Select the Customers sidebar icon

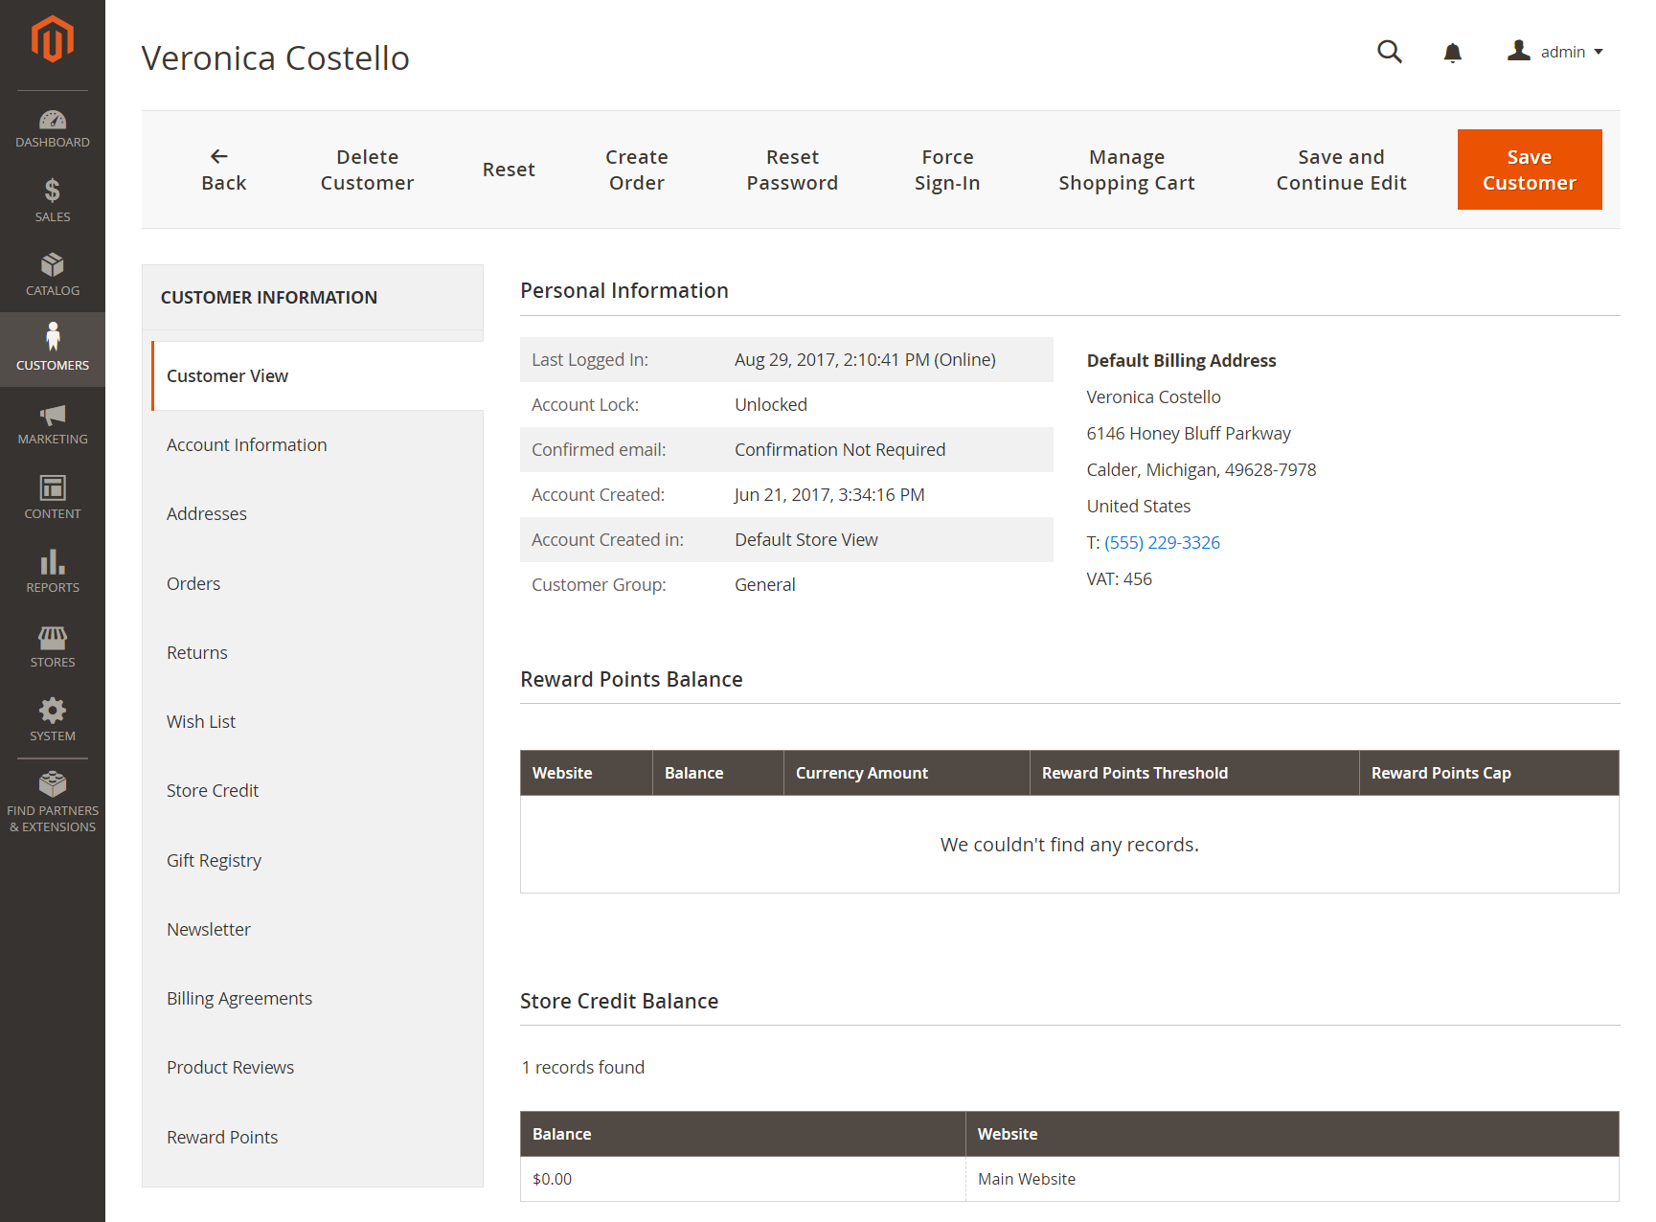pos(53,347)
